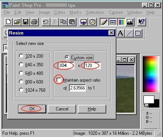Enable Maintain aspect ratio checkbox
Screen dimensions: 163x137
[x=59, y=80]
